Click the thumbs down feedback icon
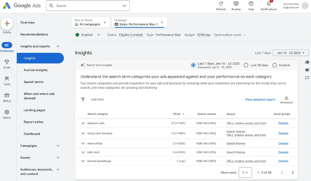The height and width of the screenshot is (181, 311). pos(307,70)
